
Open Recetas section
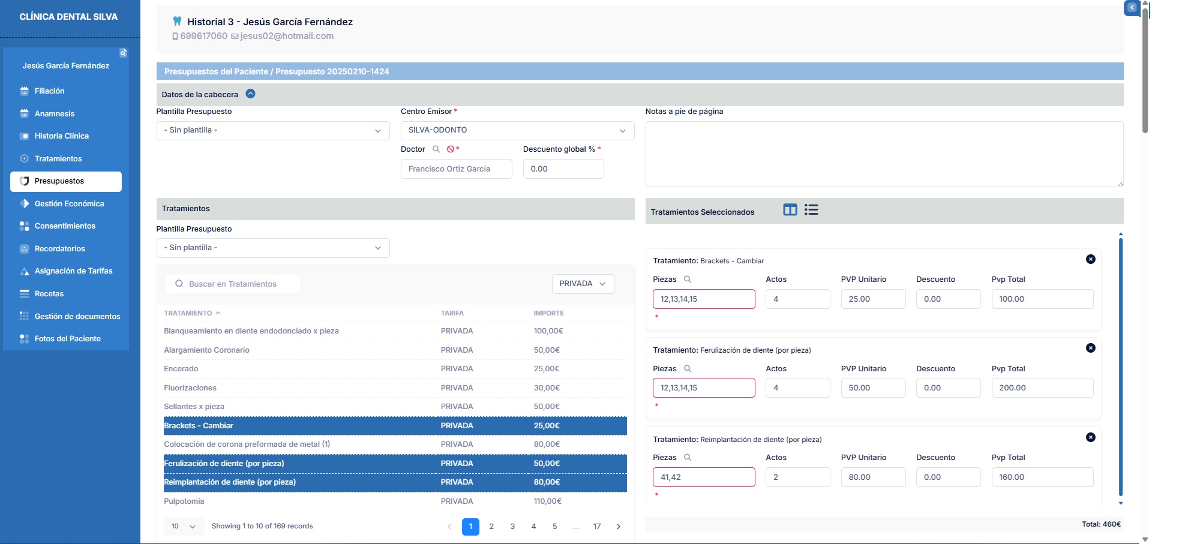click(x=66, y=294)
